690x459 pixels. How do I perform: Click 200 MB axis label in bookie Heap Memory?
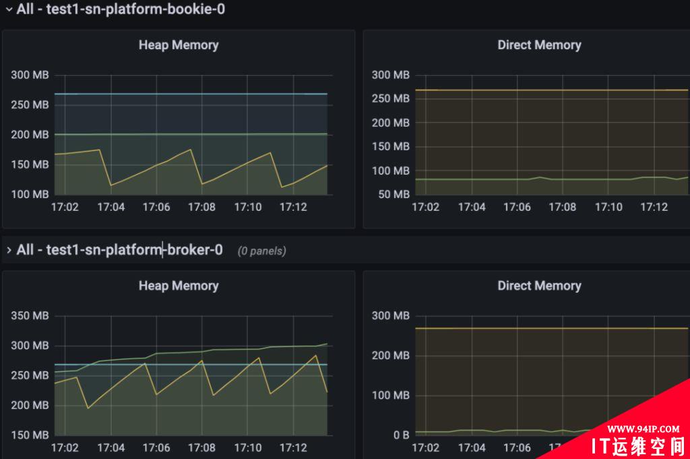click(30, 135)
